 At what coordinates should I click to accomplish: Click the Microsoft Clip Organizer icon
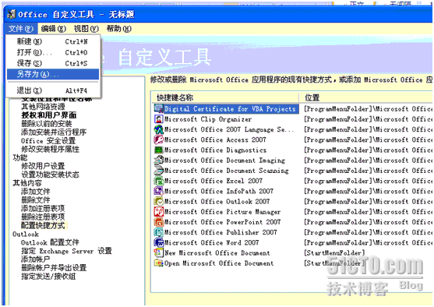[x=159, y=119]
